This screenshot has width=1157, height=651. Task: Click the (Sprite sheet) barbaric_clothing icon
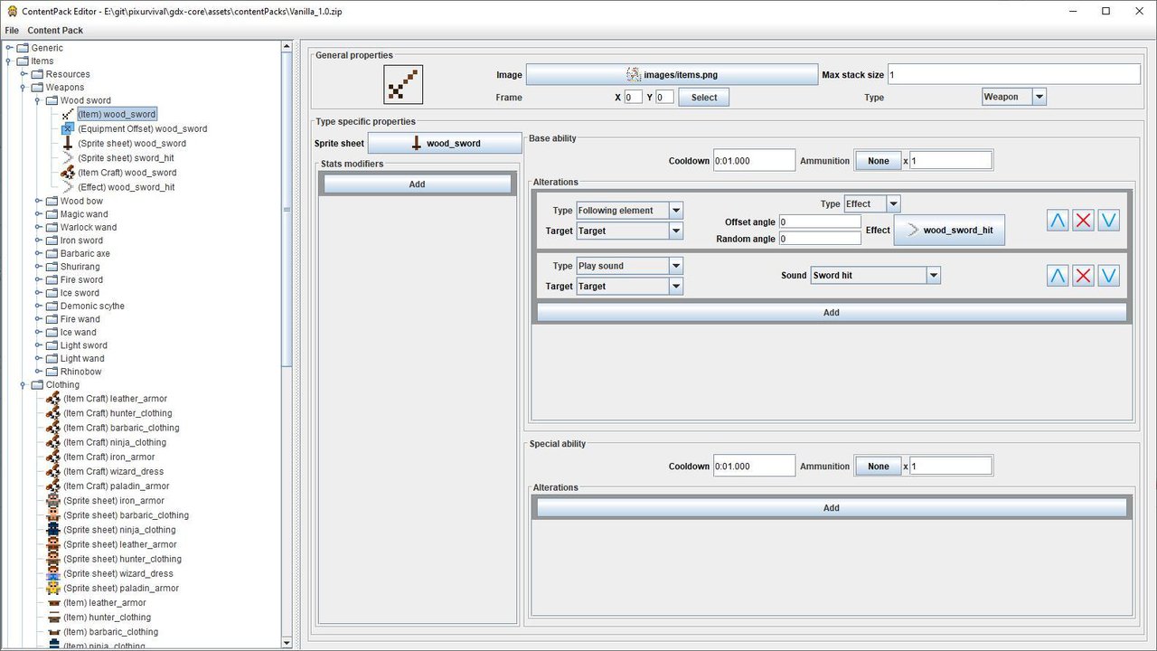(x=53, y=515)
